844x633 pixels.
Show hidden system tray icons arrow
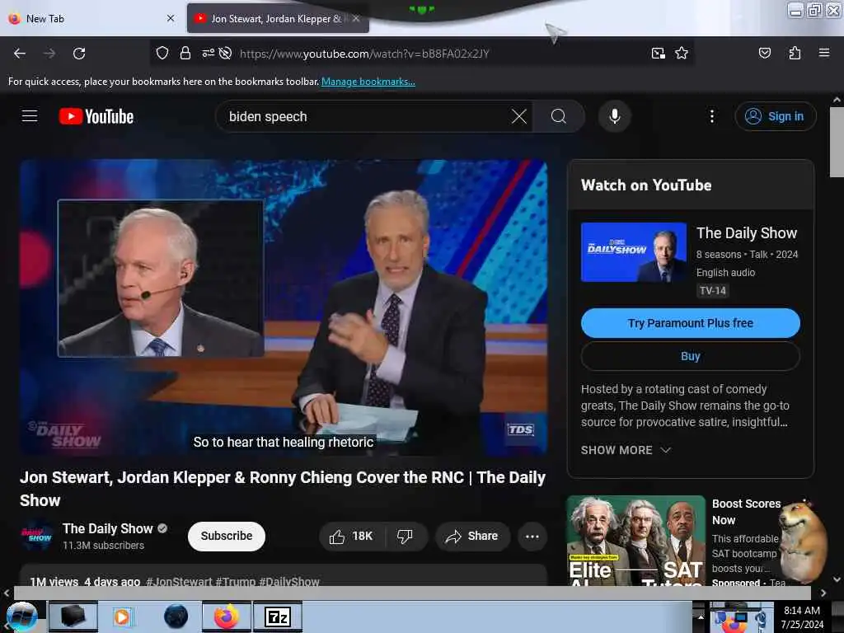(701, 617)
